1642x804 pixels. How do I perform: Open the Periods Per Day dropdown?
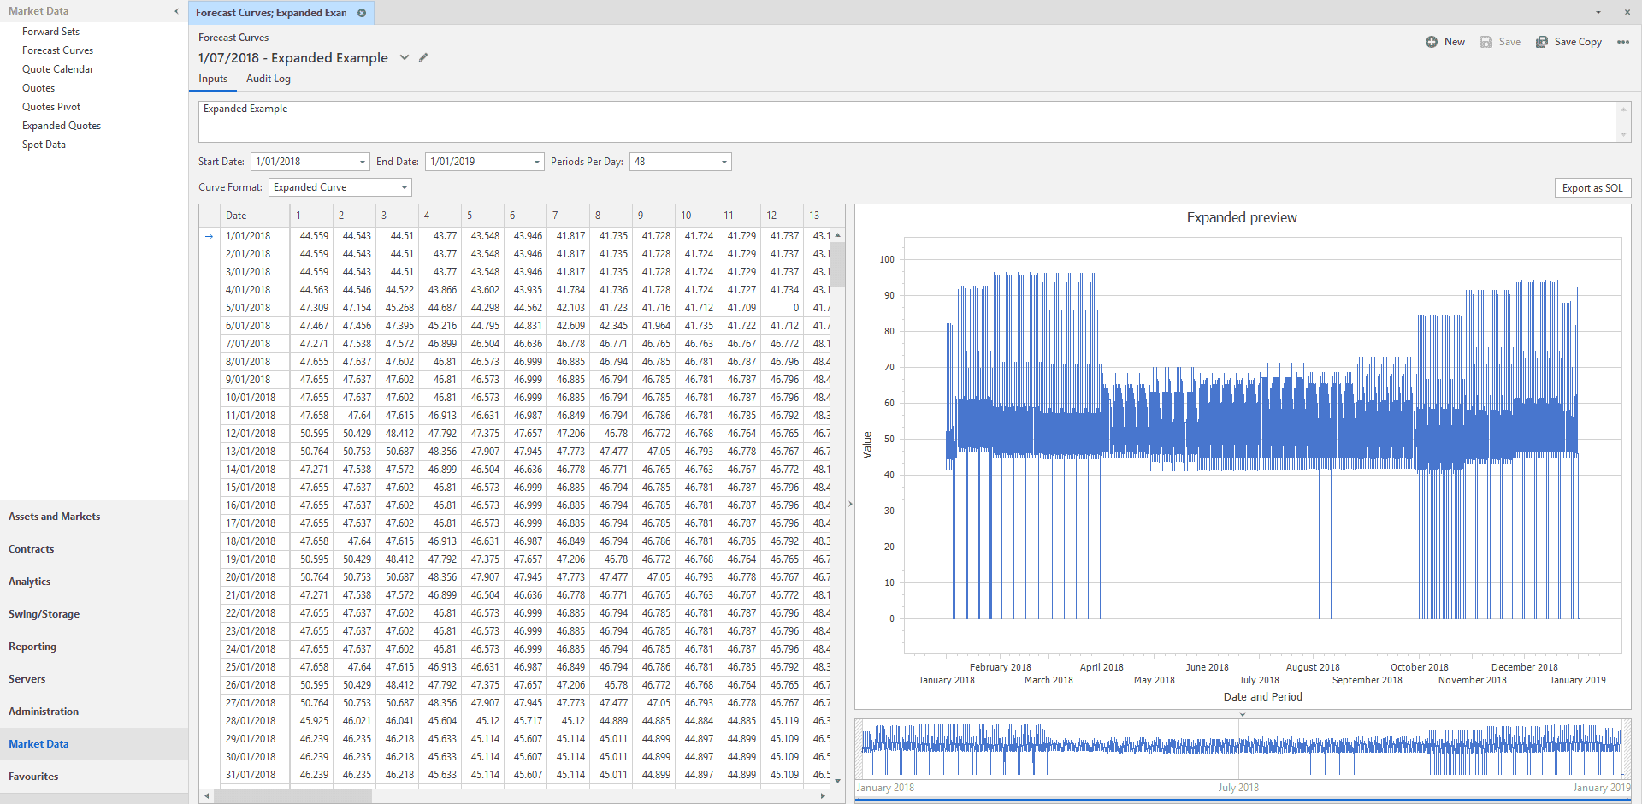[724, 162]
